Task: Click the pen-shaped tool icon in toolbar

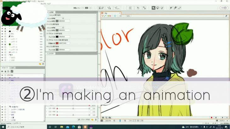Action: point(175,8)
